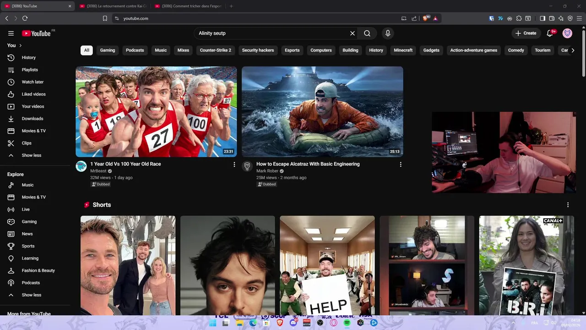Viewport: 586px width, 330px height.
Task: Start voice search with microphone icon
Action: [388, 33]
